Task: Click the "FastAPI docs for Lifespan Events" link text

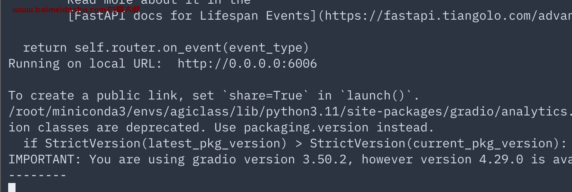Action: [x=193, y=16]
